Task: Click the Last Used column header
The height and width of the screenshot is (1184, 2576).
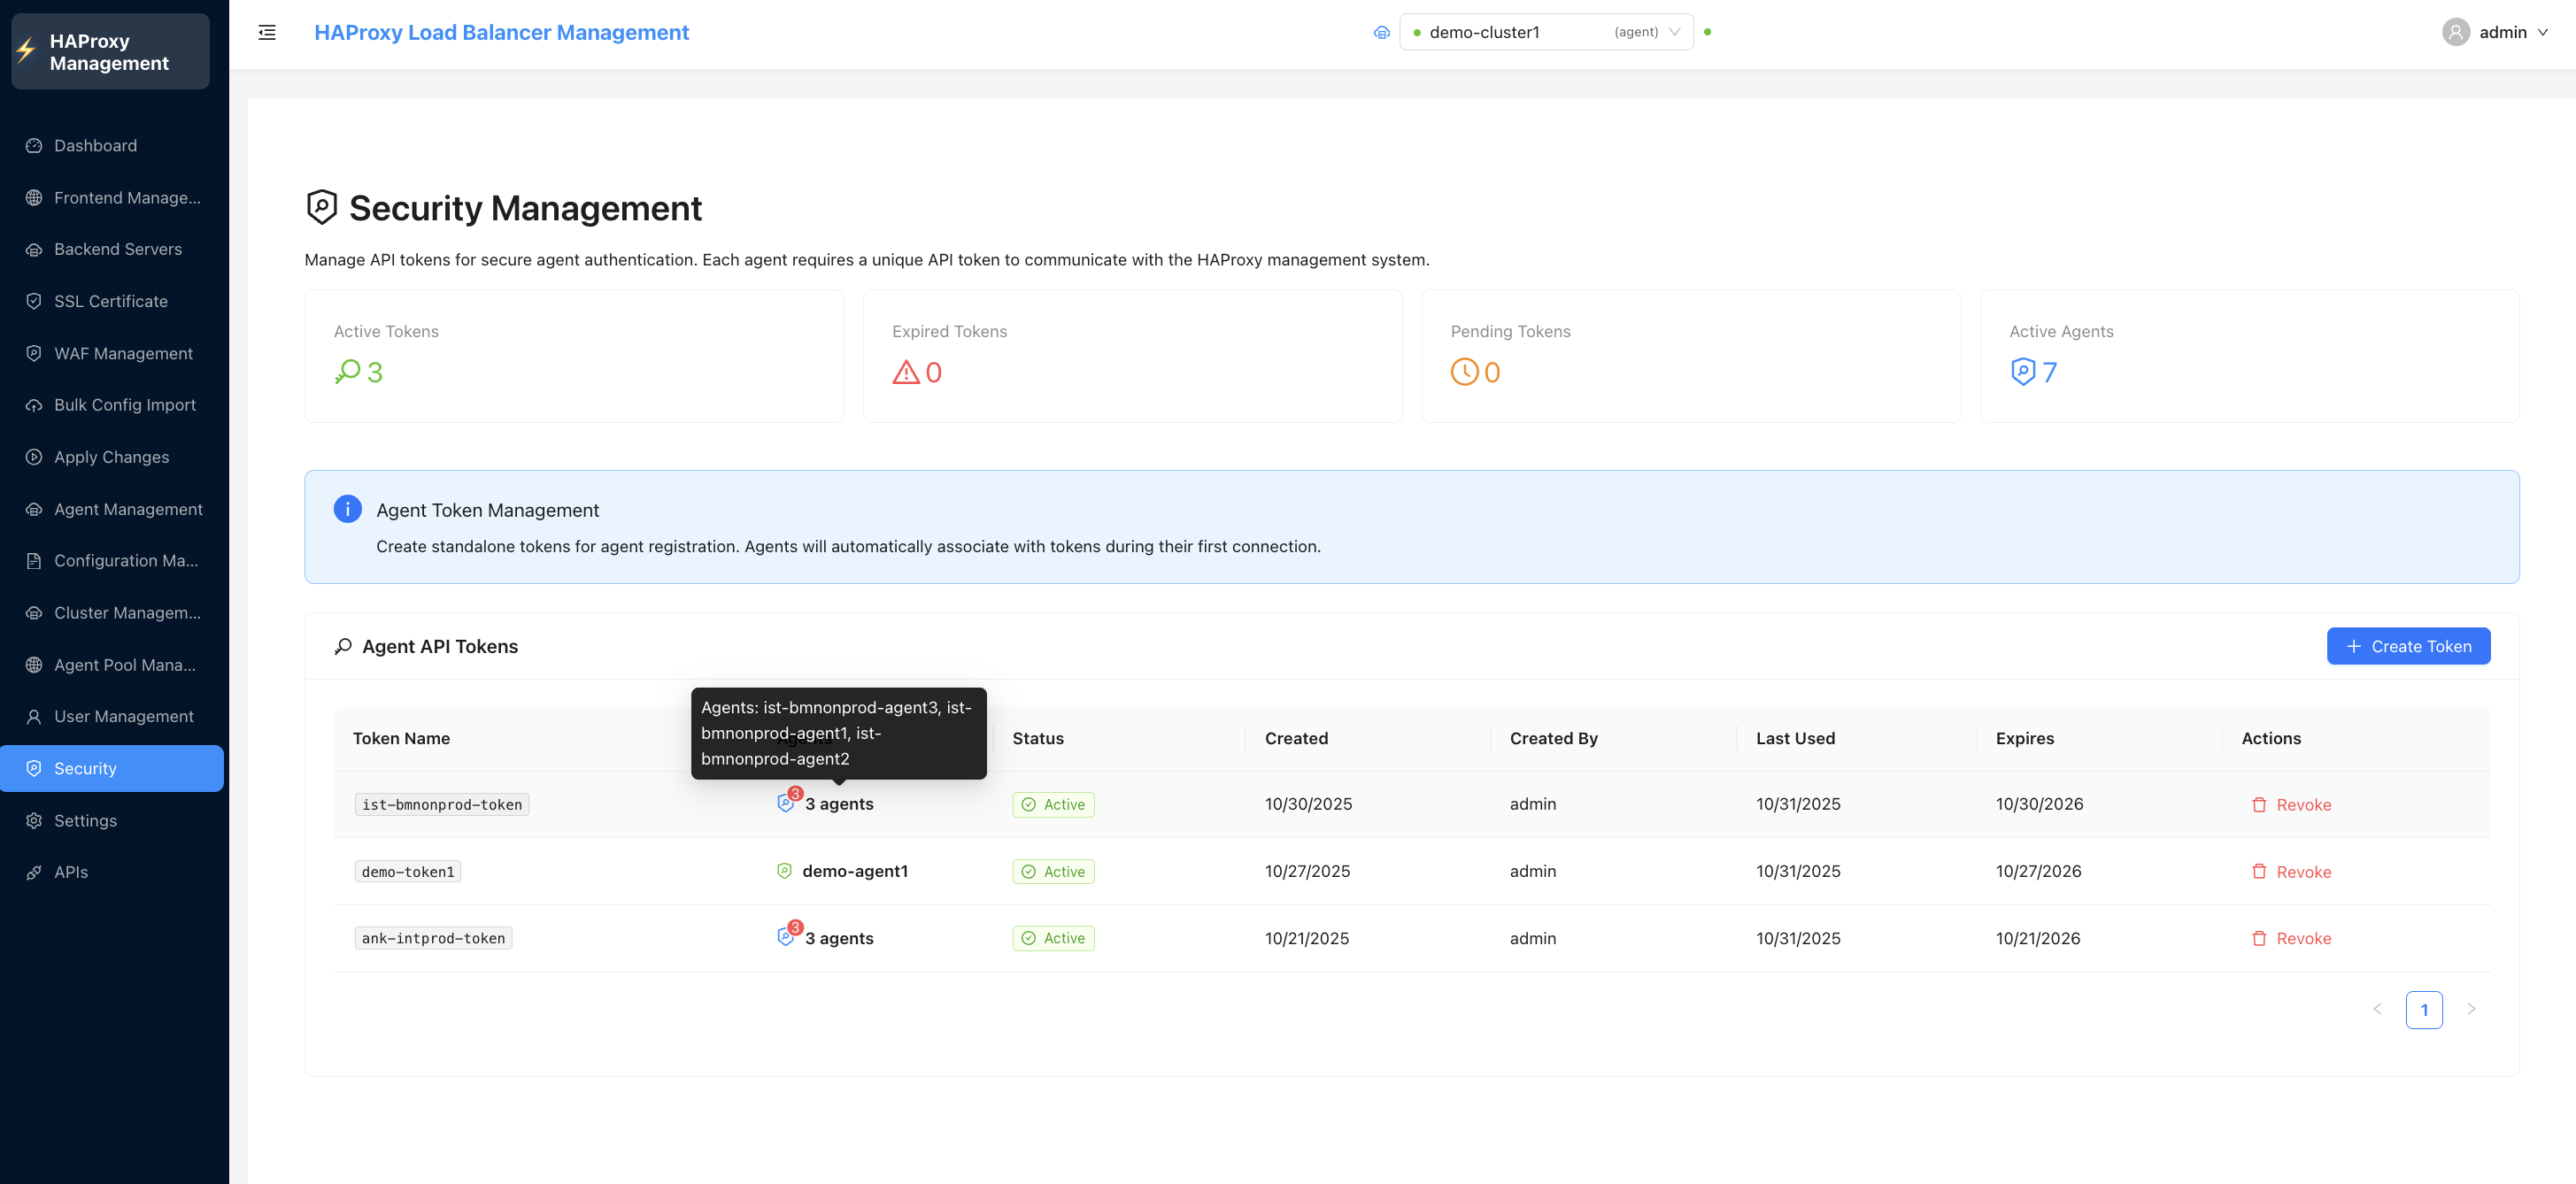Action: pyautogui.click(x=1795, y=738)
